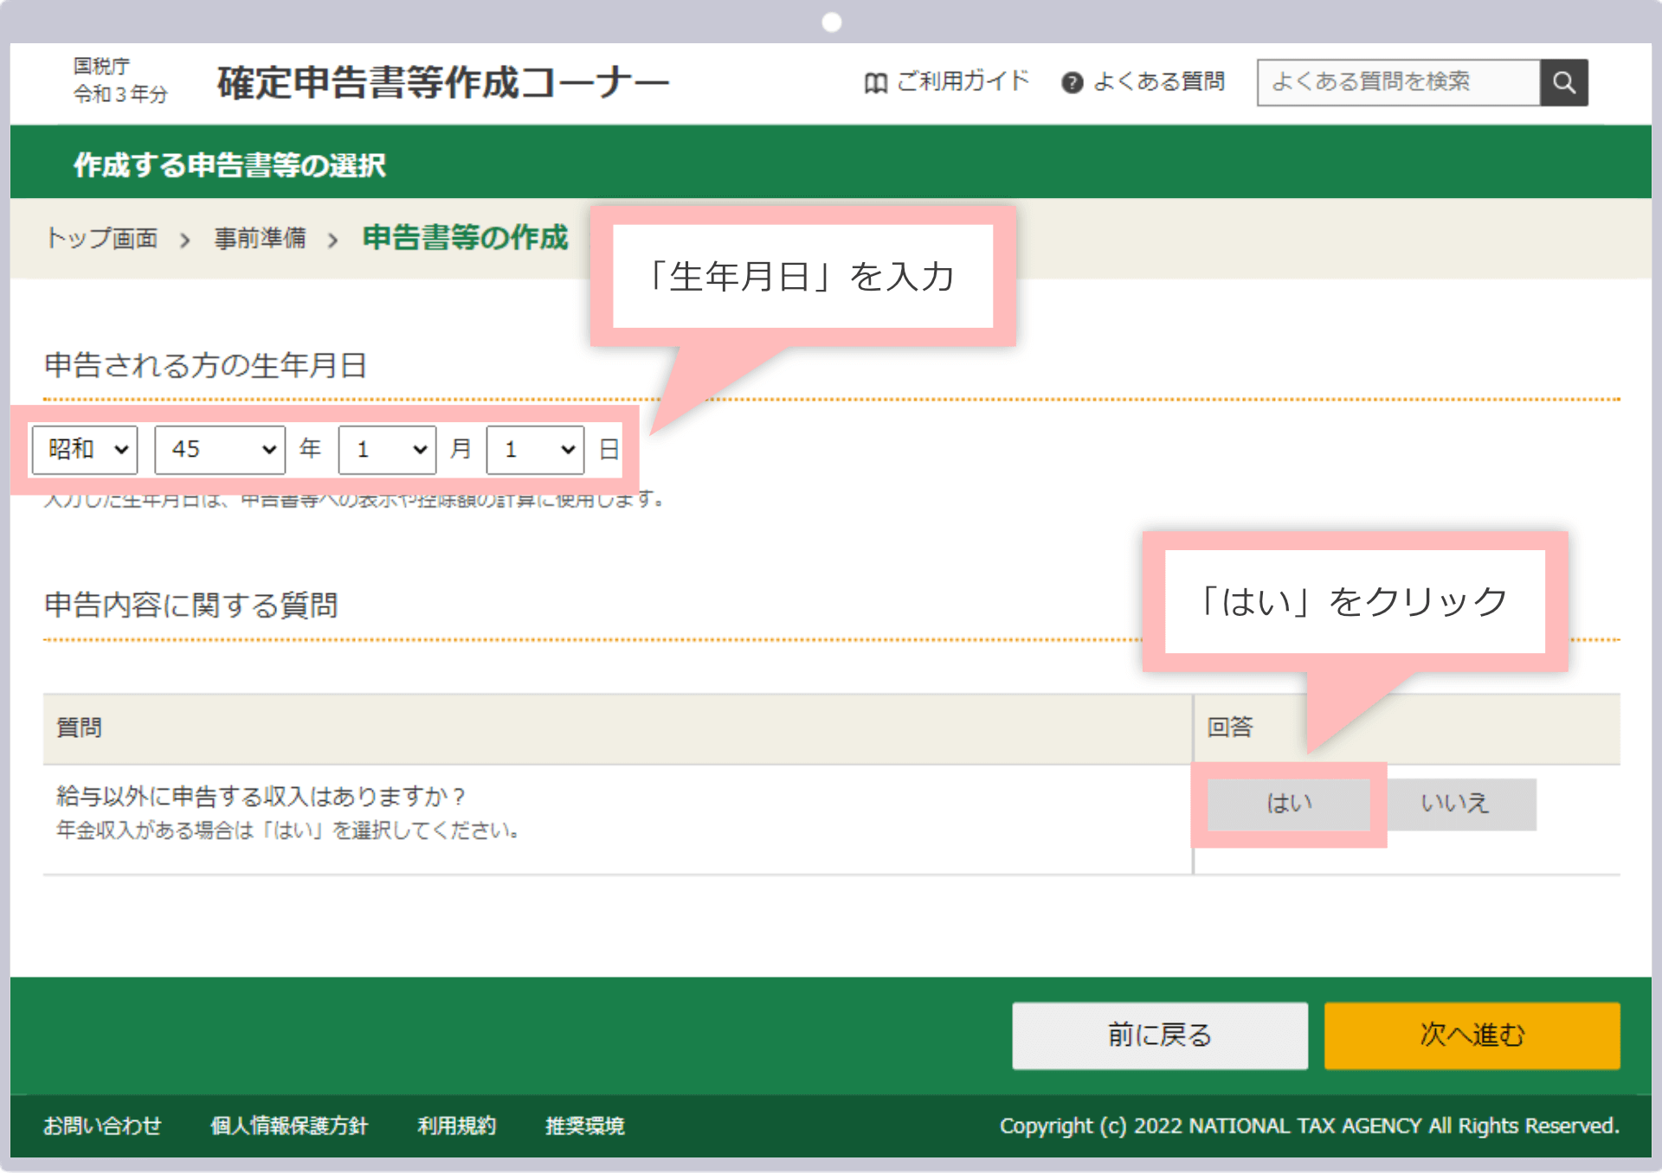The height and width of the screenshot is (1173, 1662).
Task: Select the はい answer button
Action: coord(1288,804)
